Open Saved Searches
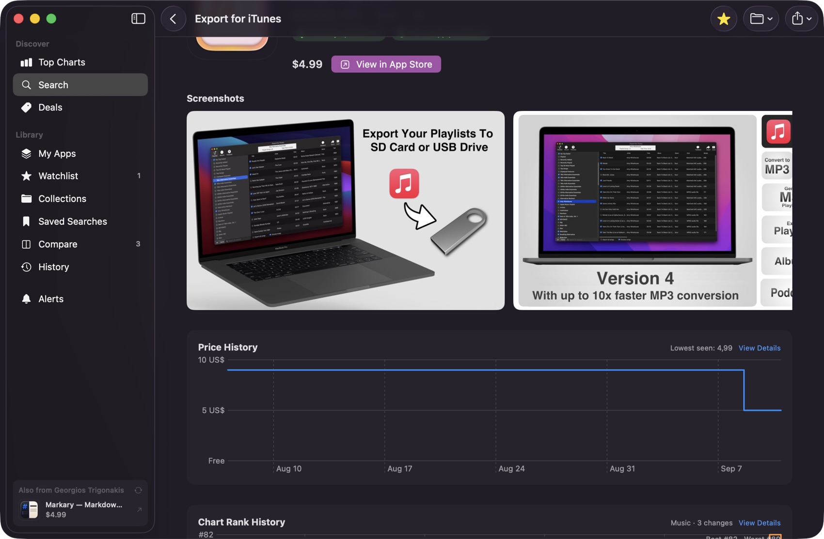824x539 pixels. (80, 222)
